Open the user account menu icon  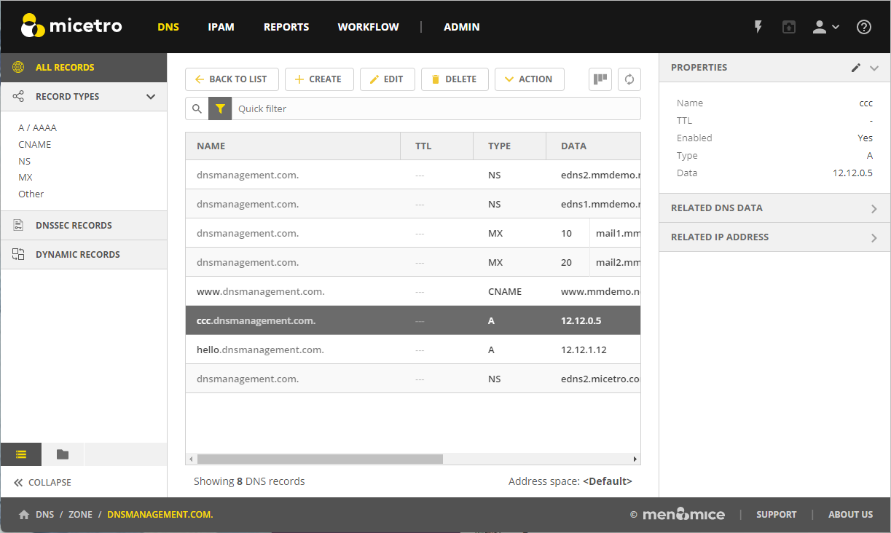825,27
